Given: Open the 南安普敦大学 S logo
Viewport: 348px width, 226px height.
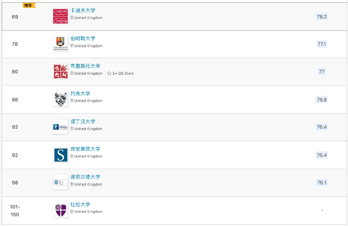Looking at the screenshot, I should 61,155.
